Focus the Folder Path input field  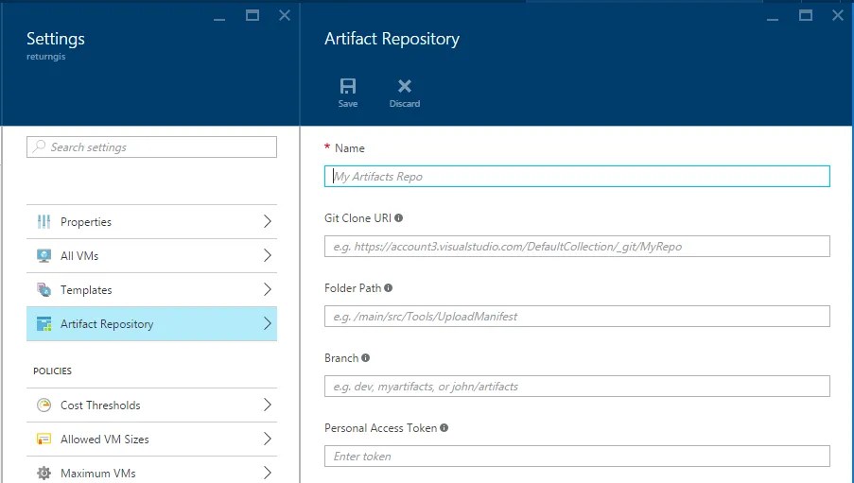point(577,317)
